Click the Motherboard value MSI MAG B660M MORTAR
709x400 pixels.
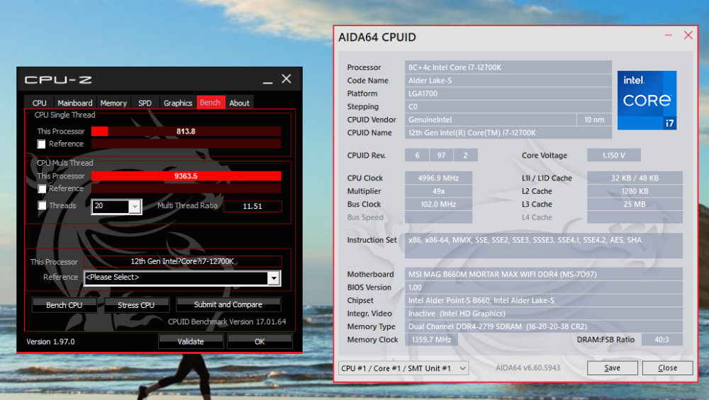click(x=544, y=274)
